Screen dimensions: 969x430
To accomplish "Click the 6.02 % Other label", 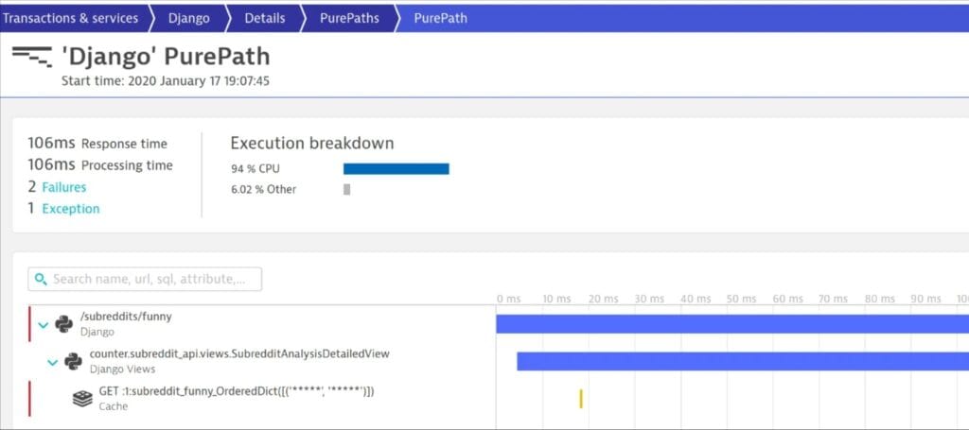I will (264, 189).
